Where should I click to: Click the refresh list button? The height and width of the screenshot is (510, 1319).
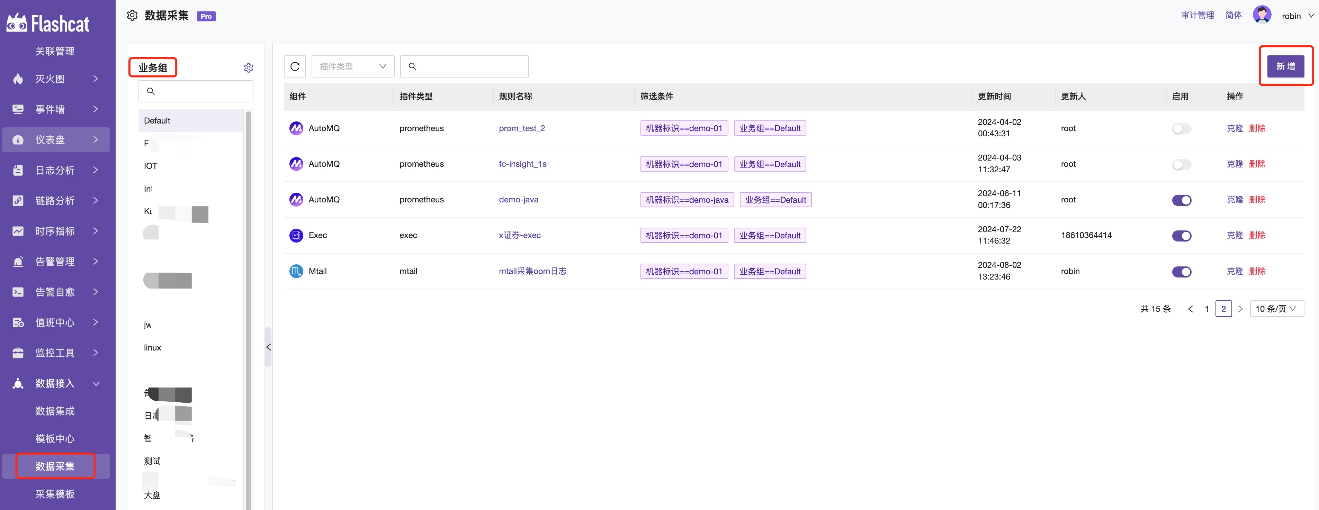pyautogui.click(x=295, y=66)
